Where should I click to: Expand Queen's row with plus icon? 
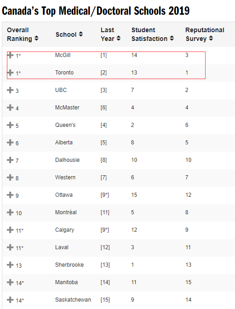click(x=10, y=125)
